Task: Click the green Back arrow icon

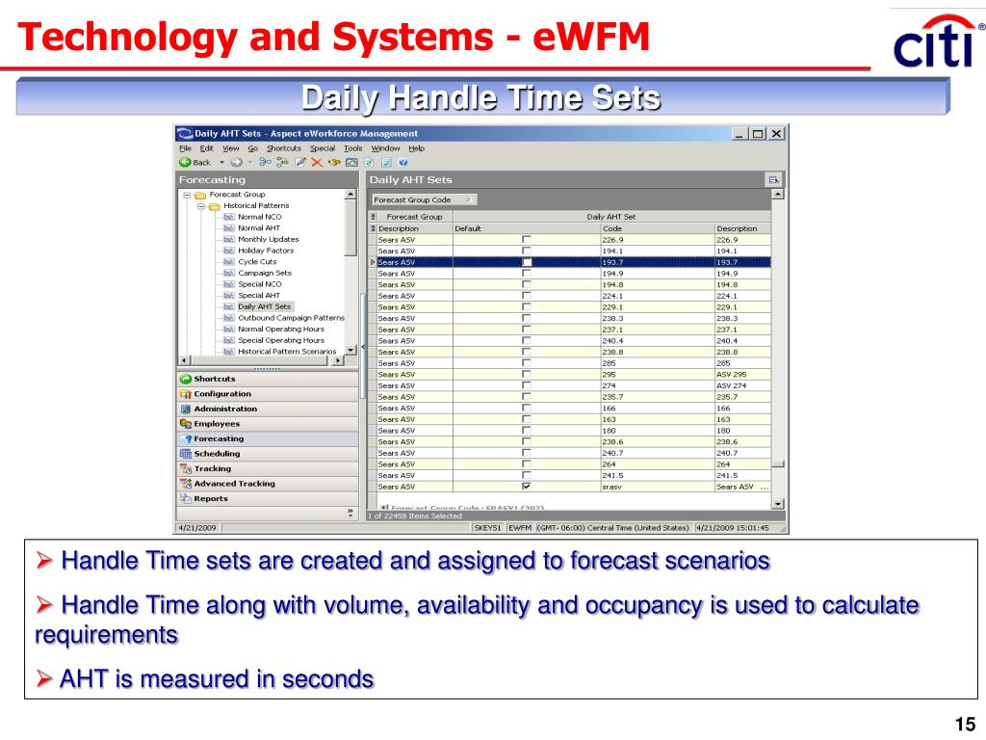Action: point(185,162)
